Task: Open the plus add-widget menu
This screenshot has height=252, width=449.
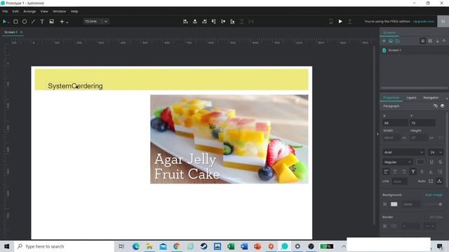Action: [64, 22]
